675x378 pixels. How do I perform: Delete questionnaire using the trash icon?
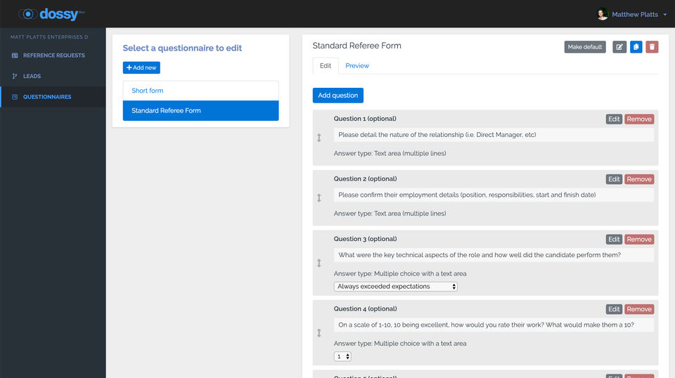(x=652, y=47)
